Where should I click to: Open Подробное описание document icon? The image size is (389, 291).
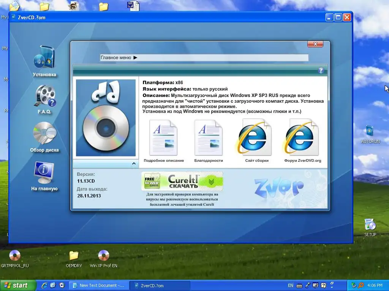pyautogui.click(x=163, y=138)
